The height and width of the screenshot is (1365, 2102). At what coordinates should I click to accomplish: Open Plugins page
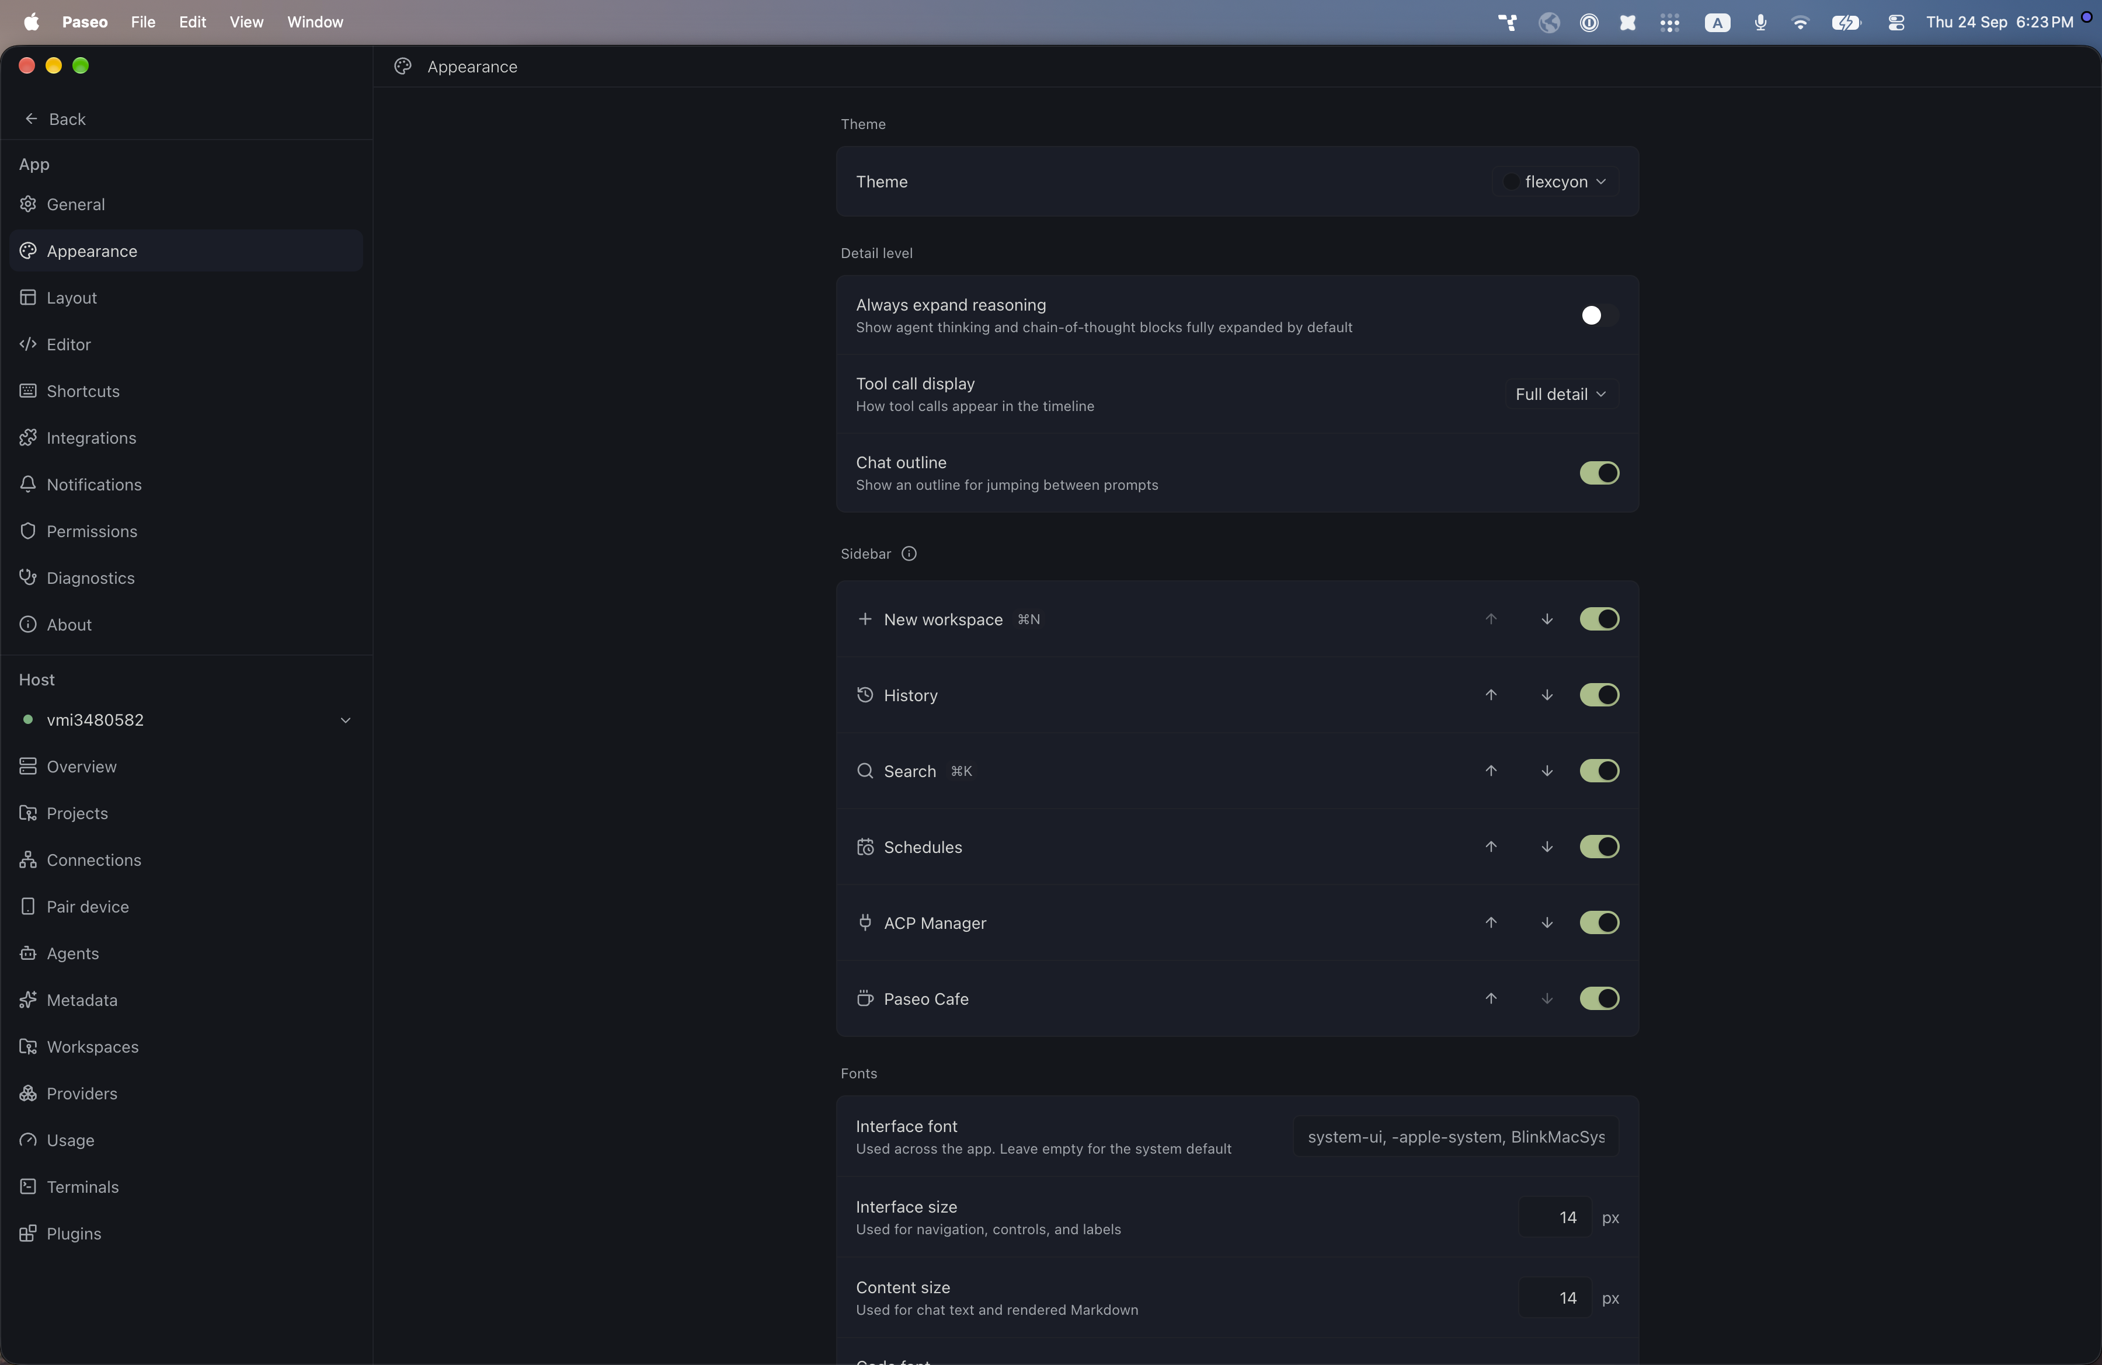pyautogui.click(x=186, y=1234)
